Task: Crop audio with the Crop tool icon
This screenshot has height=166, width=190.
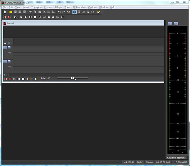Action: click(53, 12)
